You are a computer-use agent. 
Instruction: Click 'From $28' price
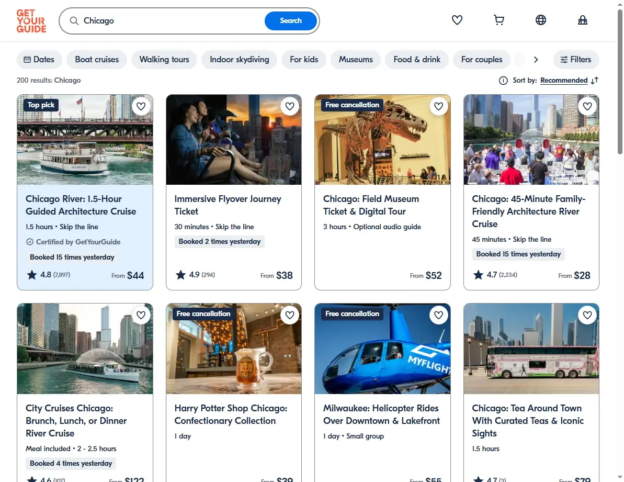pos(574,275)
